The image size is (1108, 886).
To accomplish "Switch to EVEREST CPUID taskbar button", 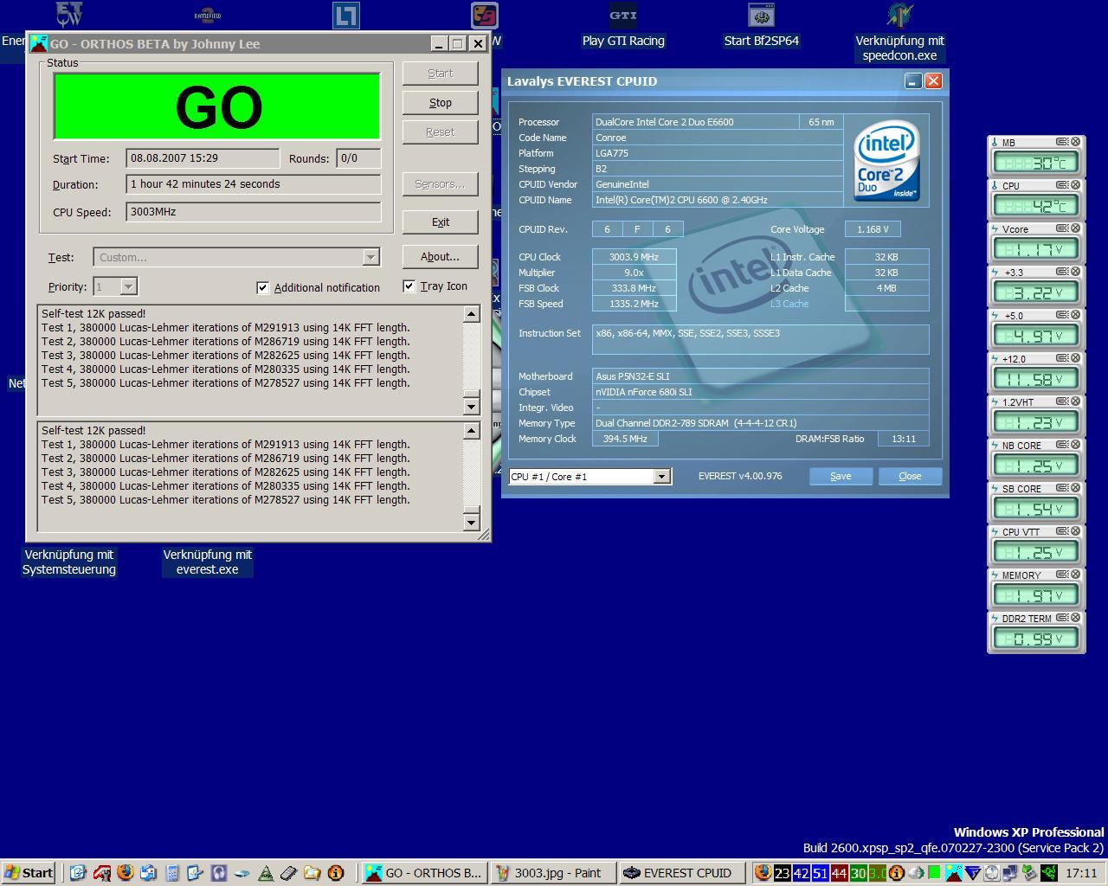I will 683,873.
